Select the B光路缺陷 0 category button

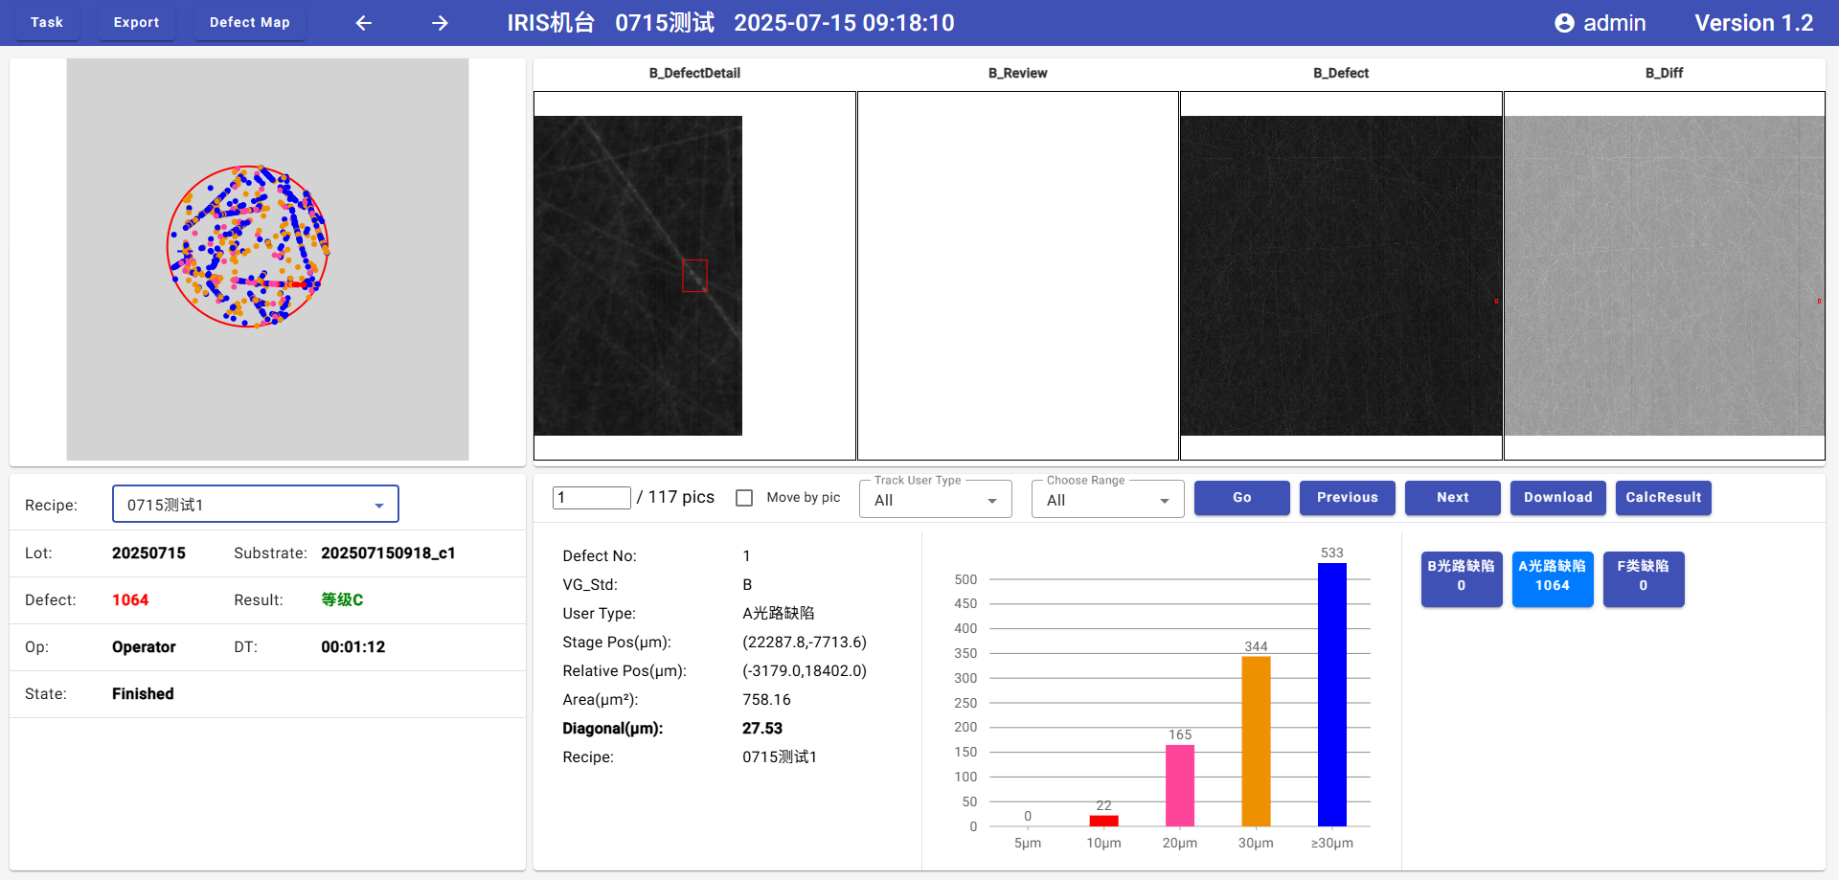tap(1462, 578)
